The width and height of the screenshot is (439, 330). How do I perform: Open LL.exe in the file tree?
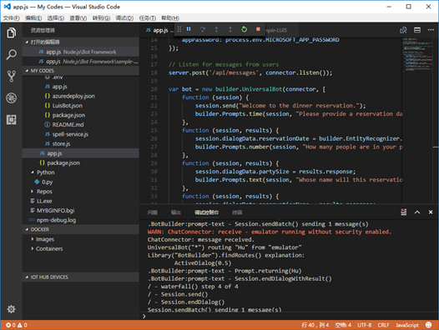pos(81,201)
